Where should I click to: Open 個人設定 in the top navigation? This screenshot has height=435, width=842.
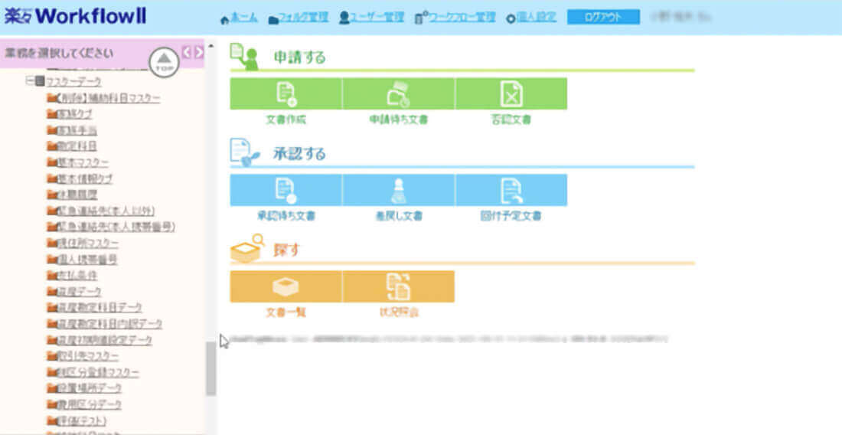tap(531, 18)
